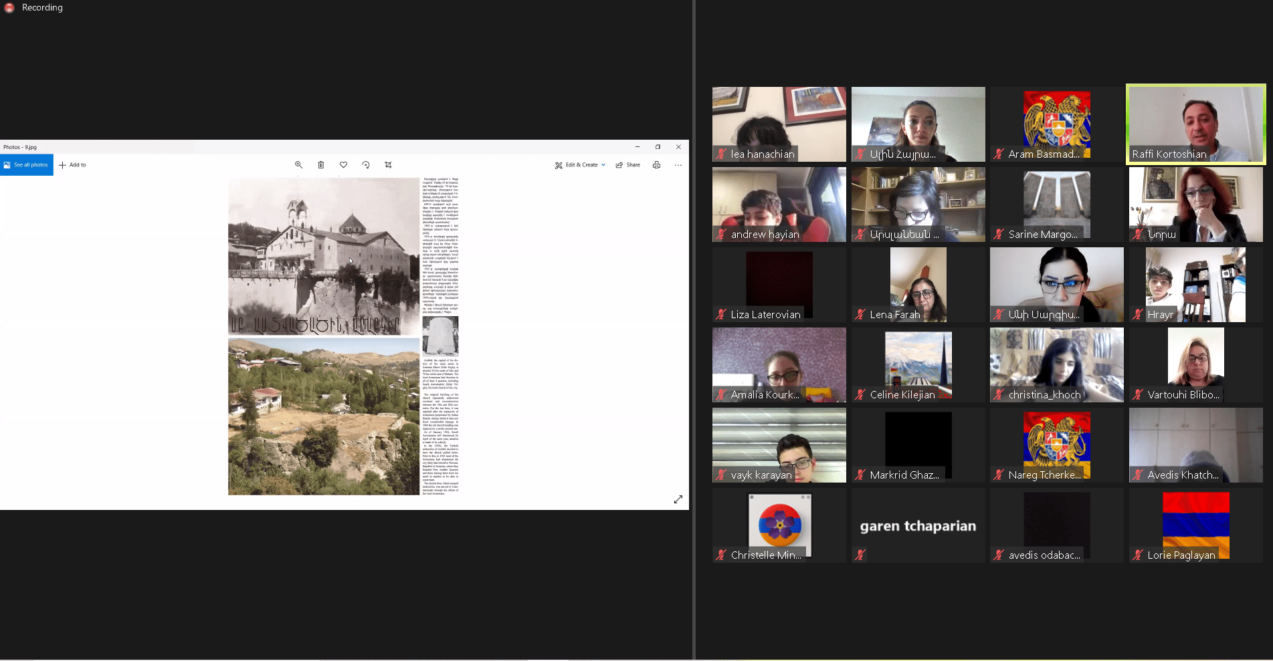Viewport: 1273px width, 661px height.
Task: Select Markrid Ghaz... participant tile
Action: pyautogui.click(x=918, y=445)
